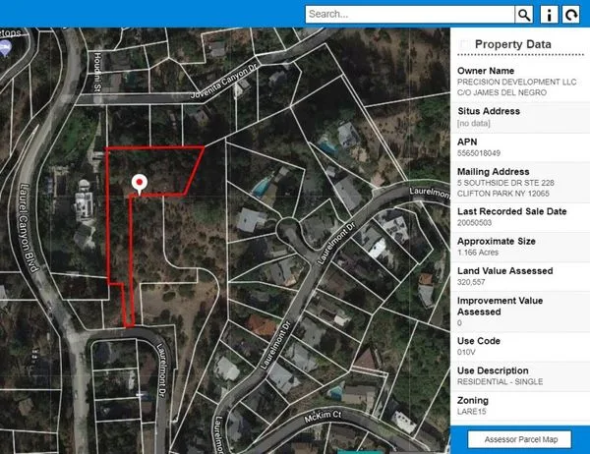Screen dimensions: 590x454
Task: Select the Zoning value LARE15
Action: coord(471,412)
